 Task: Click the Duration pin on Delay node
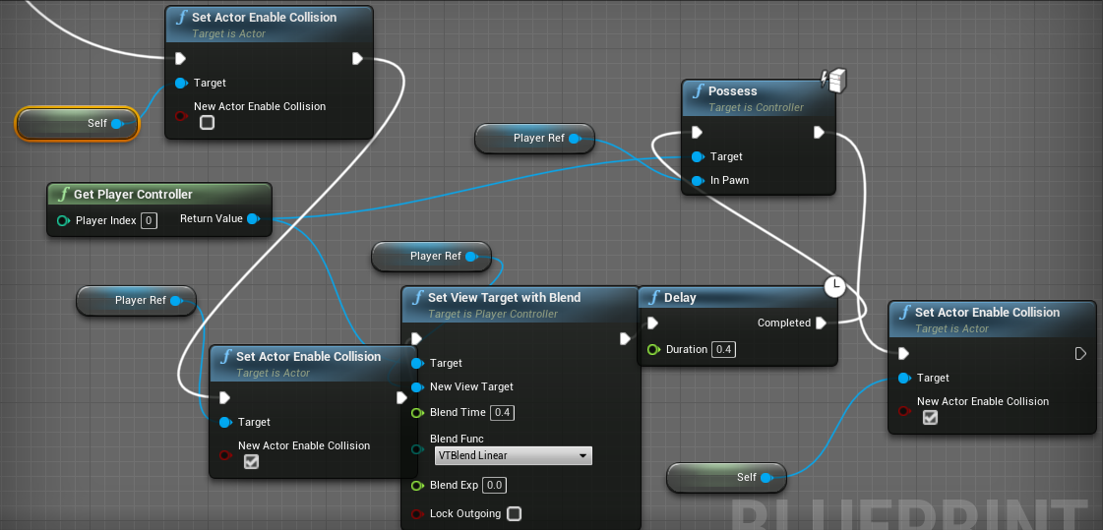coord(652,349)
